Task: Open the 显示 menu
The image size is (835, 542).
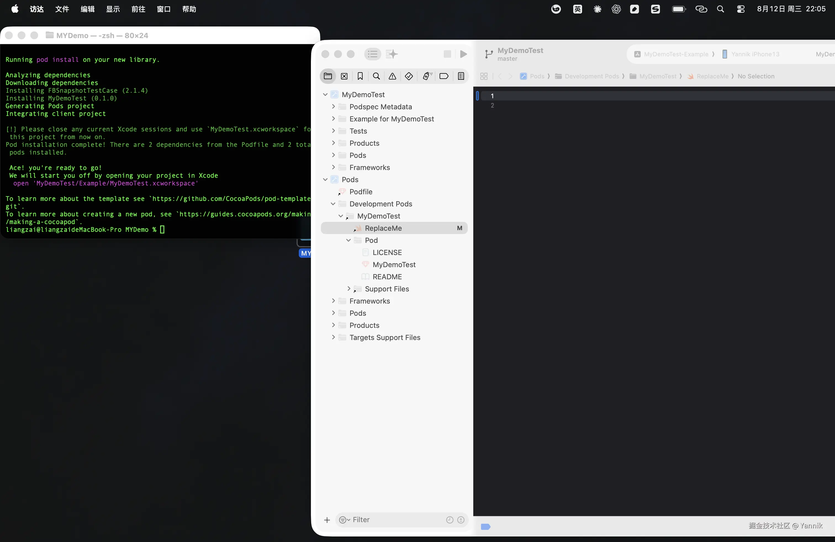Action: click(113, 9)
